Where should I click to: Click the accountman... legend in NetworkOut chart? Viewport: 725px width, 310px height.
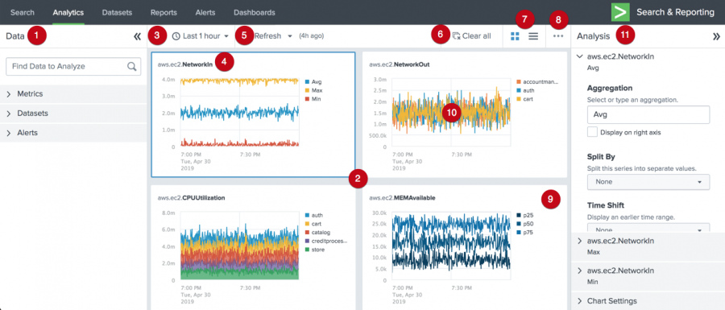(537, 82)
